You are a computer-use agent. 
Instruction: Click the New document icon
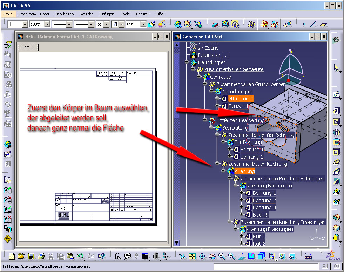pyautogui.click(x=12, y=256)
